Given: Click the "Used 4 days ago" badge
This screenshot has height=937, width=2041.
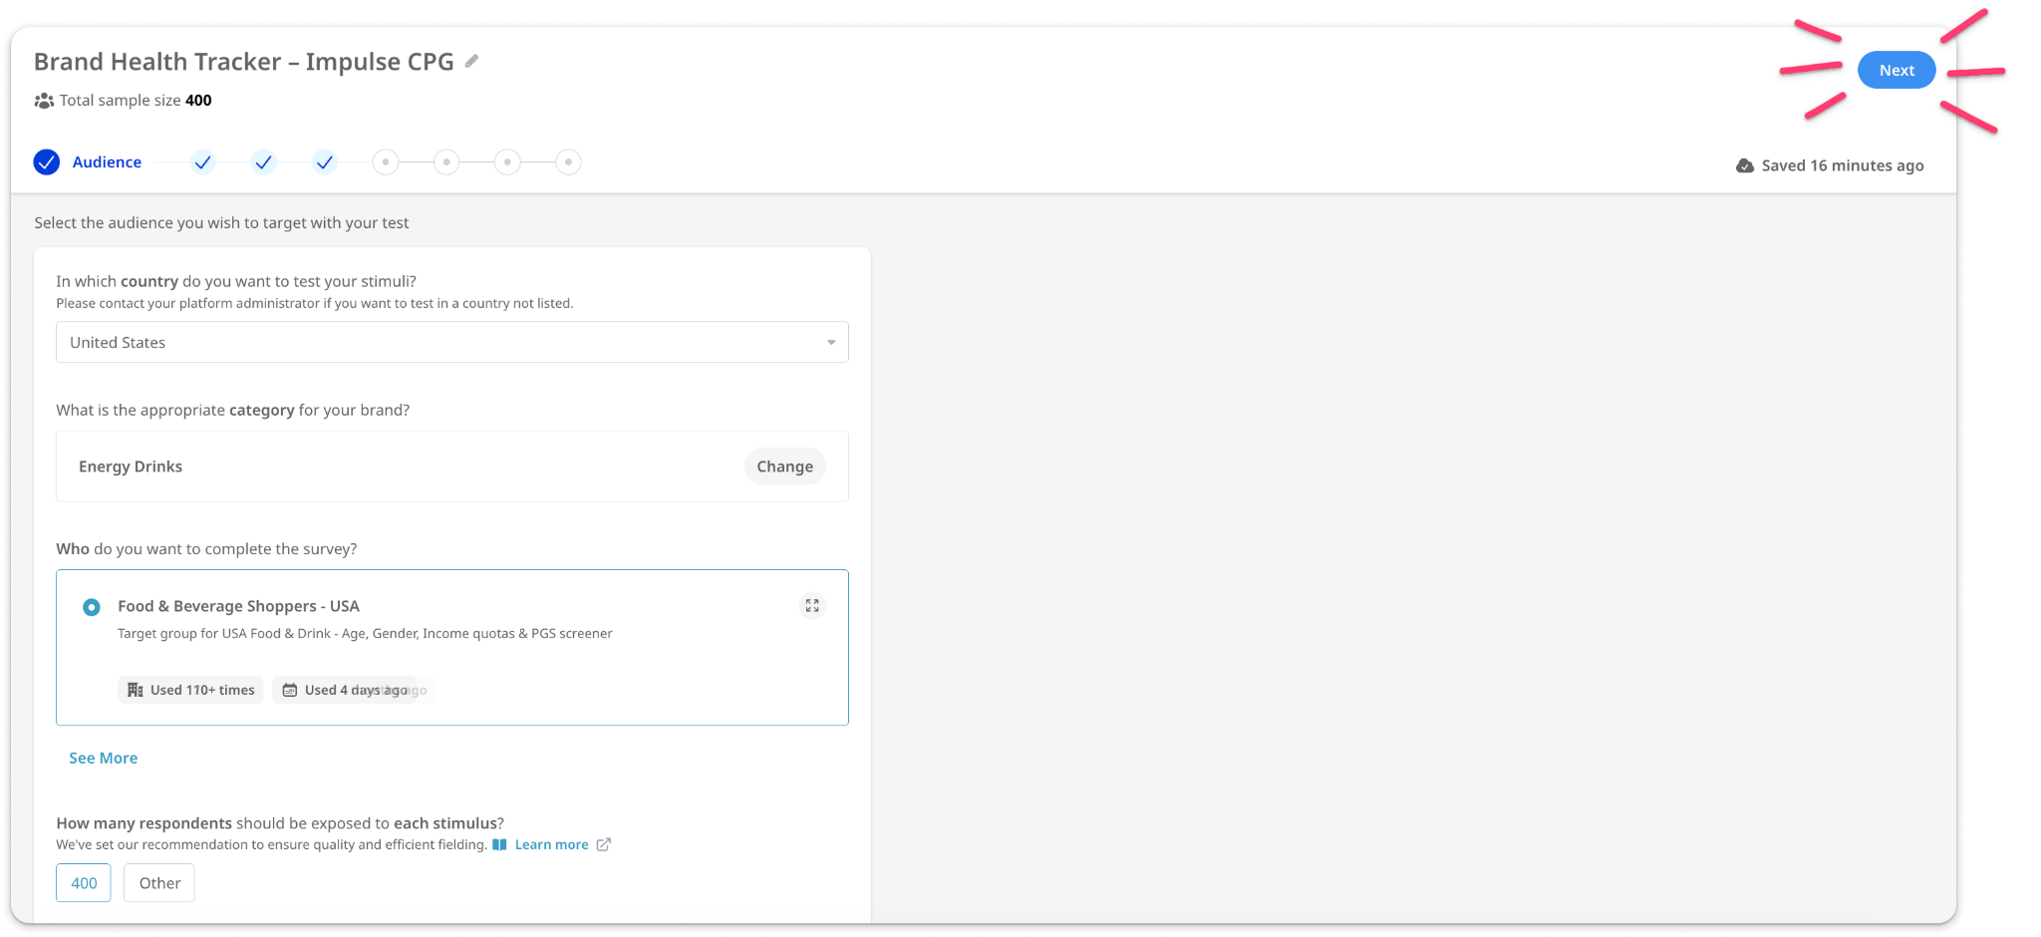Looking at the screenshot, I should [345, 690].
